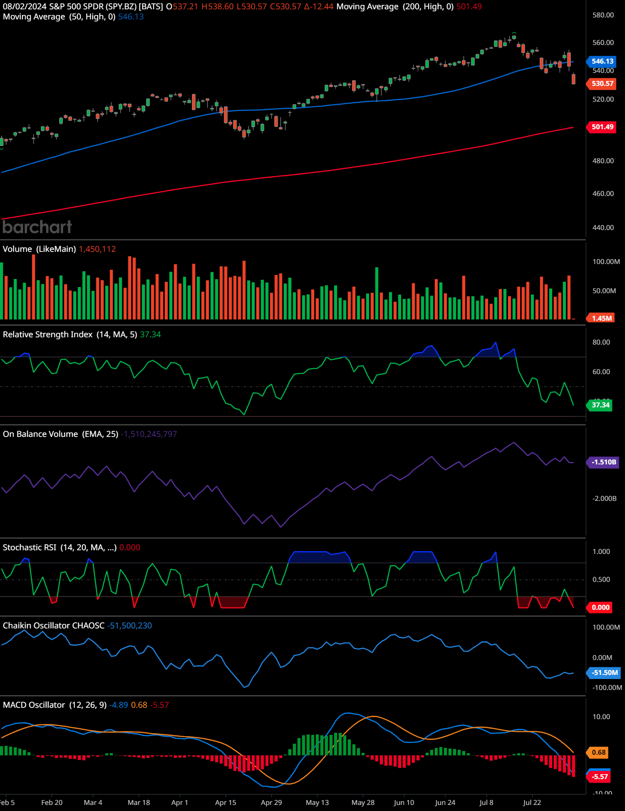
Task: Click the Moving Average (50, High, 0) label
Action: point(59,17)
